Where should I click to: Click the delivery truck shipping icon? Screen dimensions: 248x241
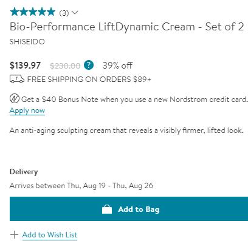[17, 79]
